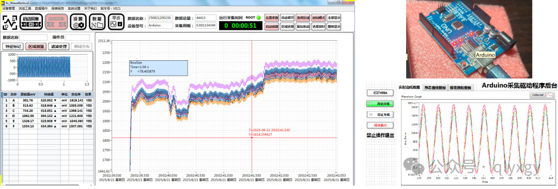The height and width of the screenshot is (189, 558).
Task: Click the red cursor label Y=1814.359427
Action: click(x=260, y=135)
